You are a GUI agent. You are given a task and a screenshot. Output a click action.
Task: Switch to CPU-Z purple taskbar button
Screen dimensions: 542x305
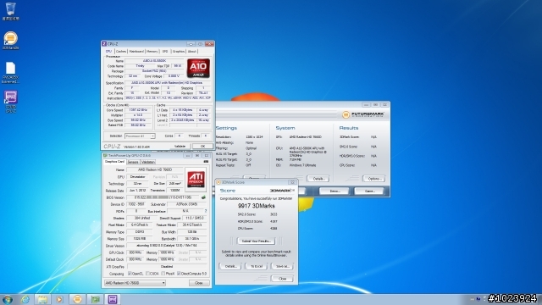(113, 299)
